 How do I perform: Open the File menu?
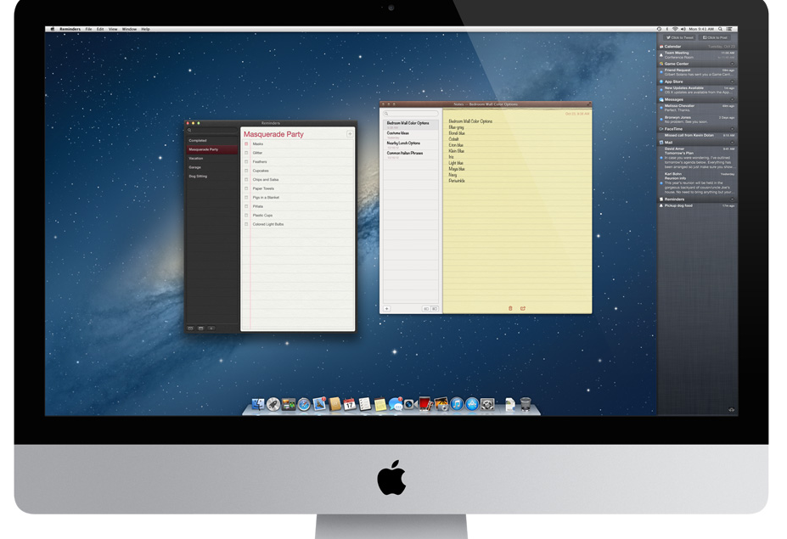(x=88, y=29)
